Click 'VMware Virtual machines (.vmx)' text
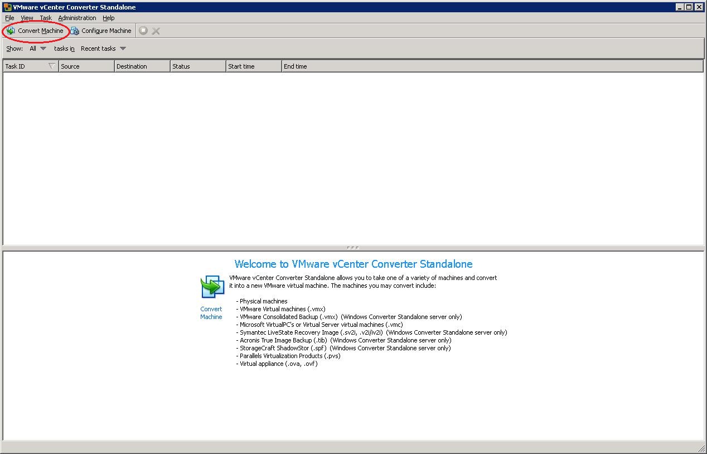 pyautogui.click(x=280, y=309)
